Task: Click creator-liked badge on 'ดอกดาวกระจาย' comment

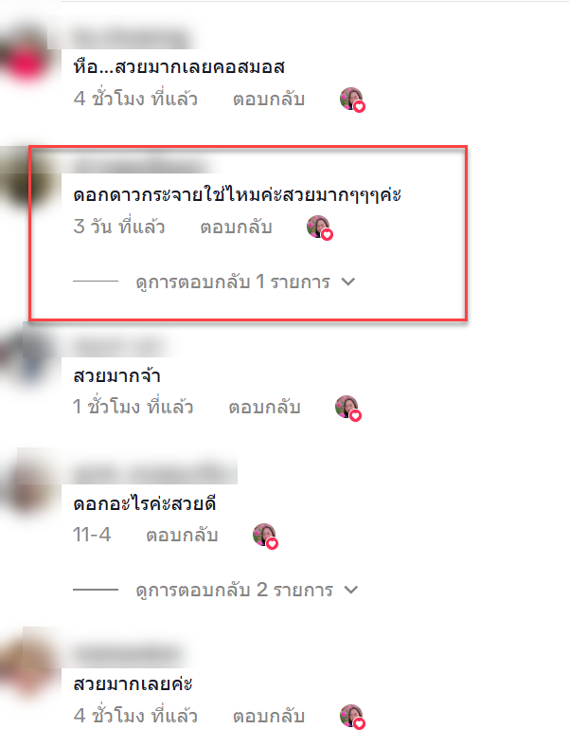Action: click(320, 228)
